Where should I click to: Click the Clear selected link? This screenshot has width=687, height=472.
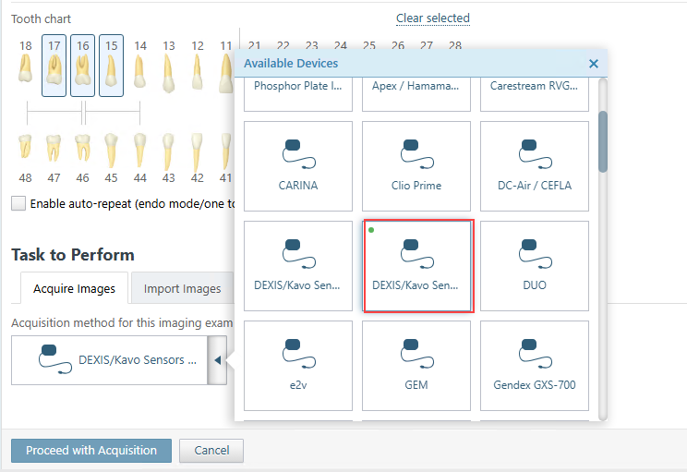[433, 18]
